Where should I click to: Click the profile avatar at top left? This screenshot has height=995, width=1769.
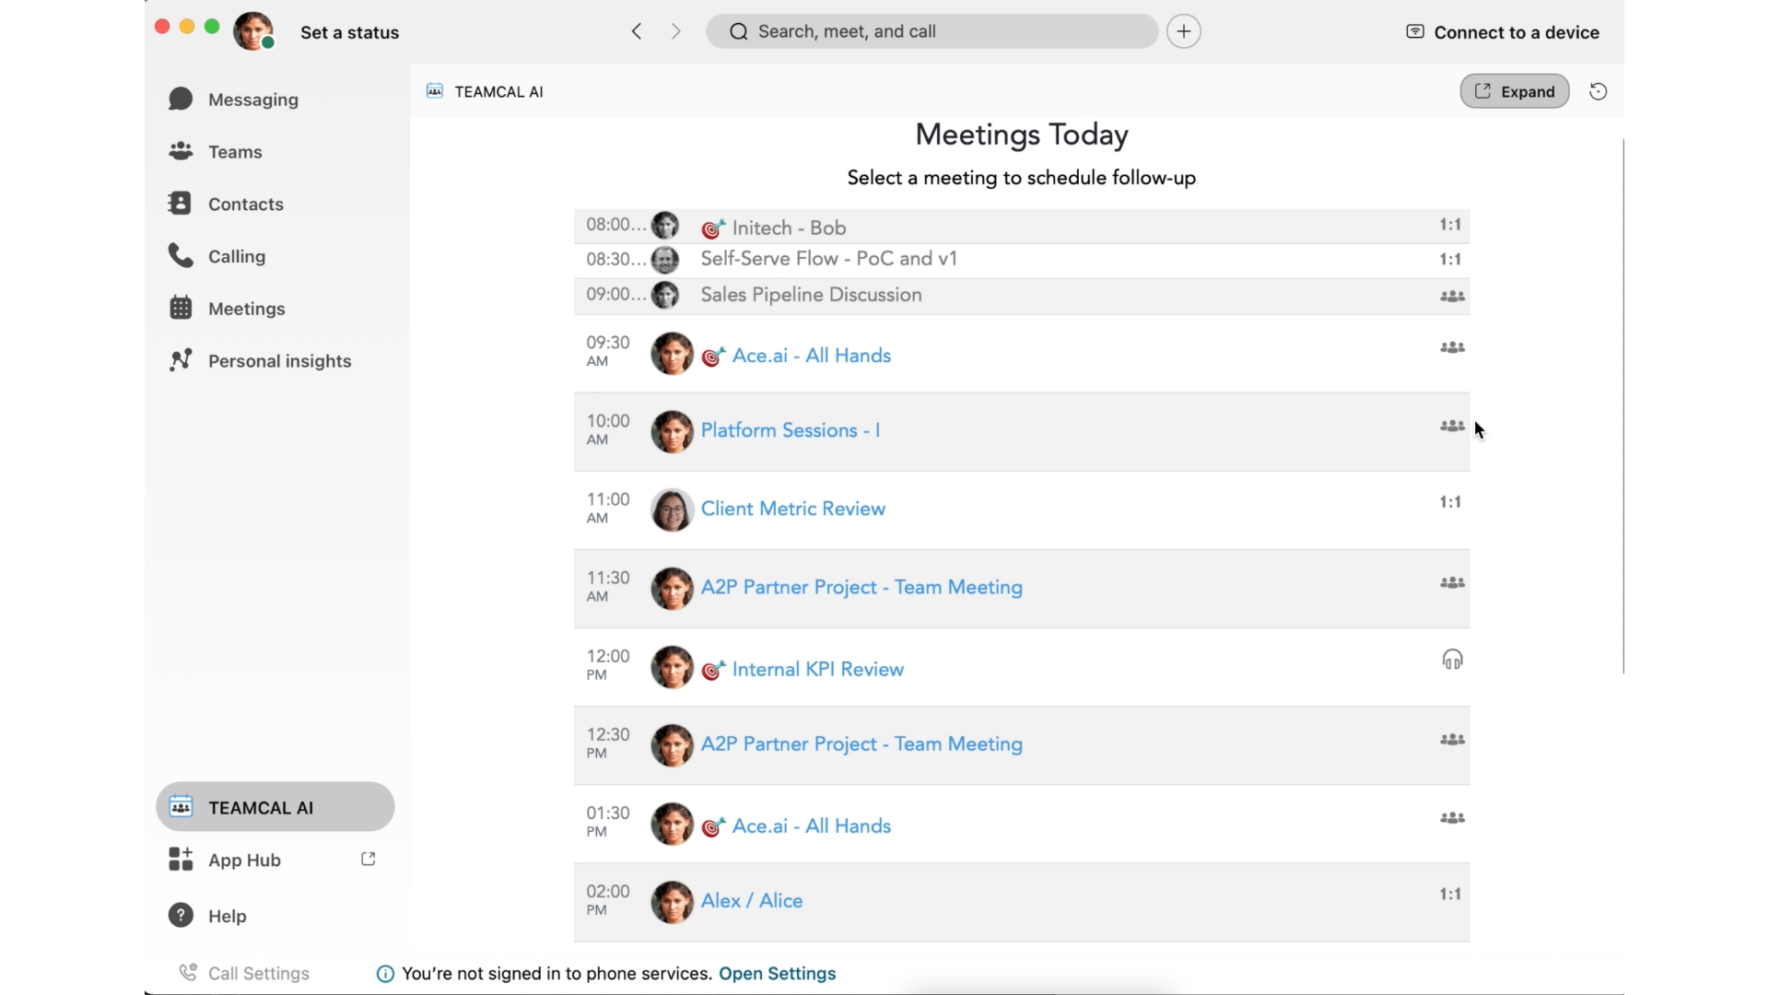253,31
